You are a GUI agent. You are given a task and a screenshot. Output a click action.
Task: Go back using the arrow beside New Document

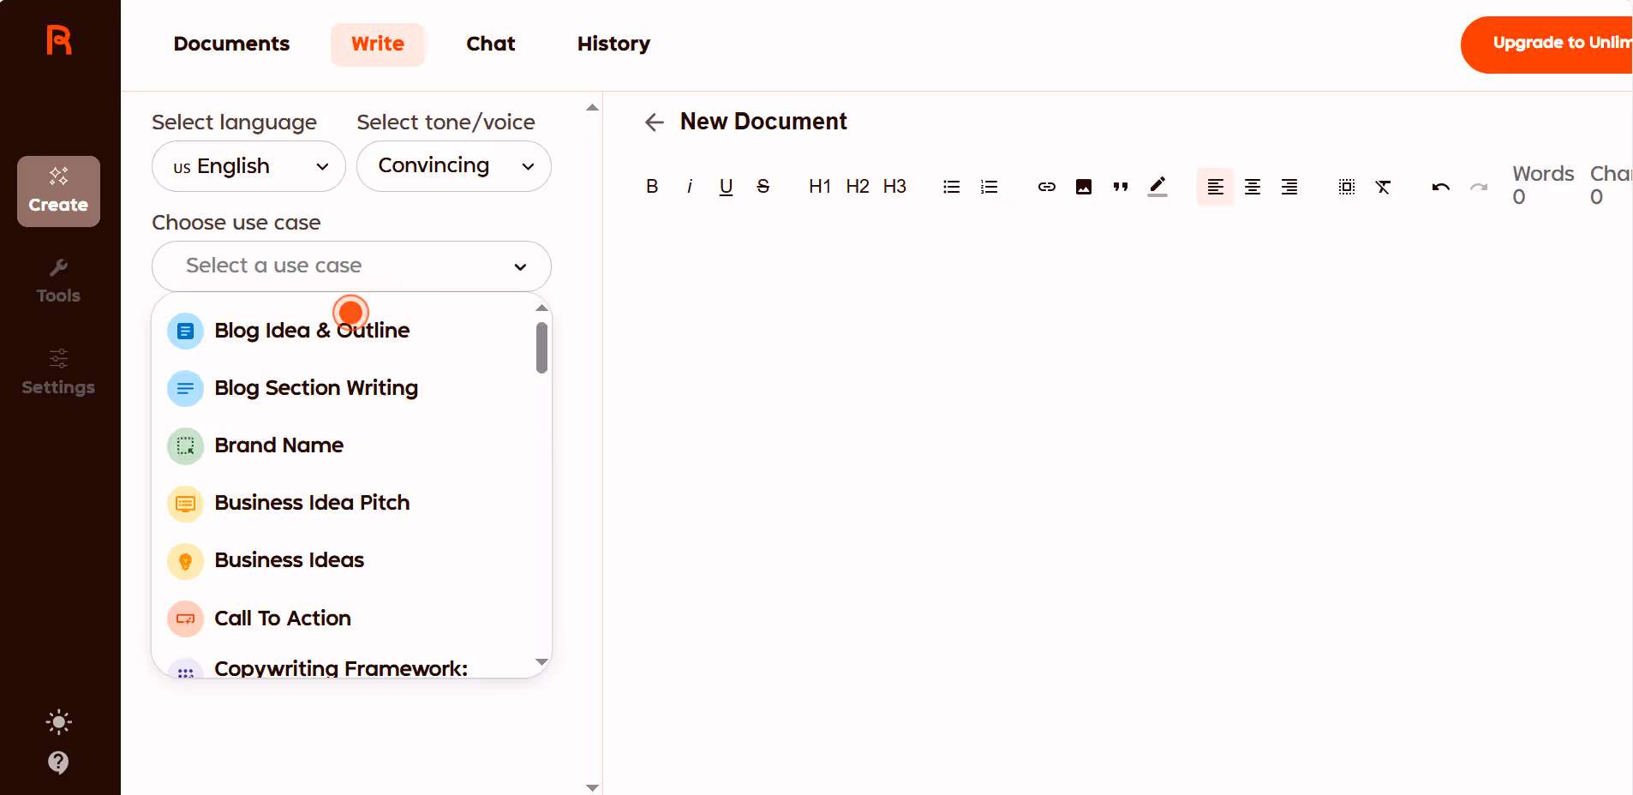click(655, 123)
